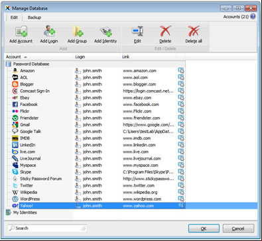The height and width of the screenshot is (241, 262).
Task: Click the LinkedIn logo icon
Action: 15,145
